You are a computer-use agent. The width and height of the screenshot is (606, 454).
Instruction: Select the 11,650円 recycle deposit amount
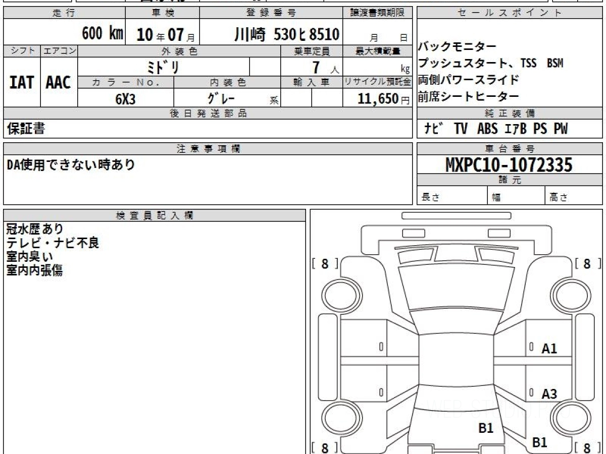384,99
